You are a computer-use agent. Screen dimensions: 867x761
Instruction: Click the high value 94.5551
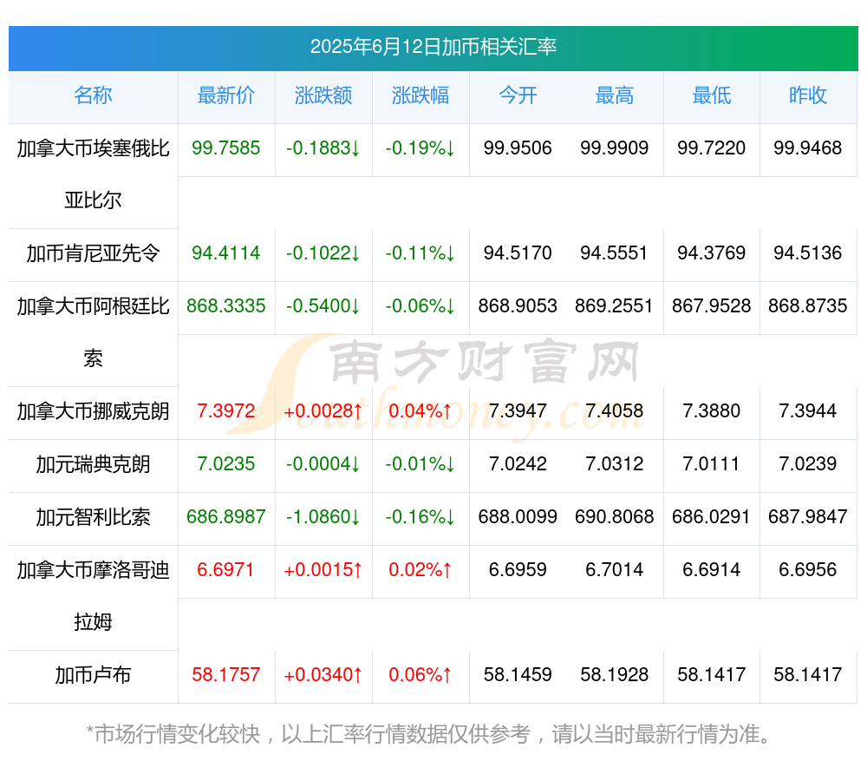click(615, 253)
